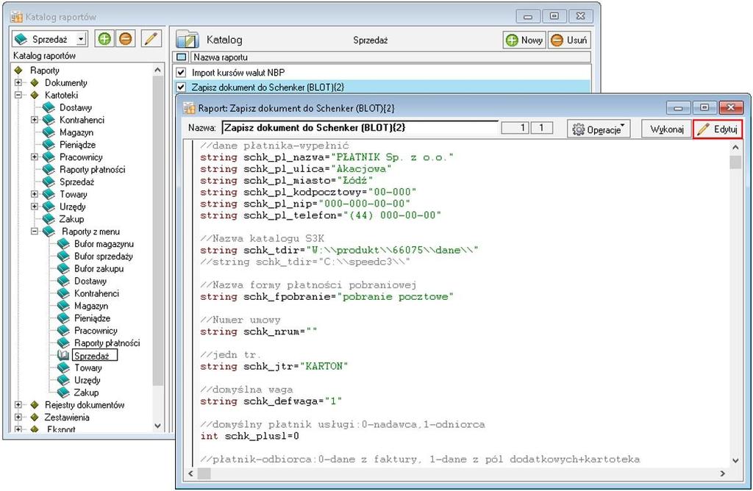The height and width of the screenshot is (491, 753).
Task: Expand the Zestawienia tree node
Action: [x=18, y=417]
